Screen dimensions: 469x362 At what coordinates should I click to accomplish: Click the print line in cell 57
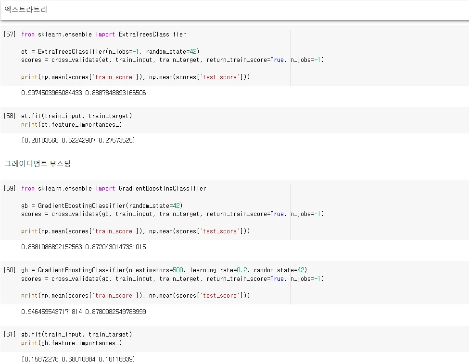click(x=136, y=77)
